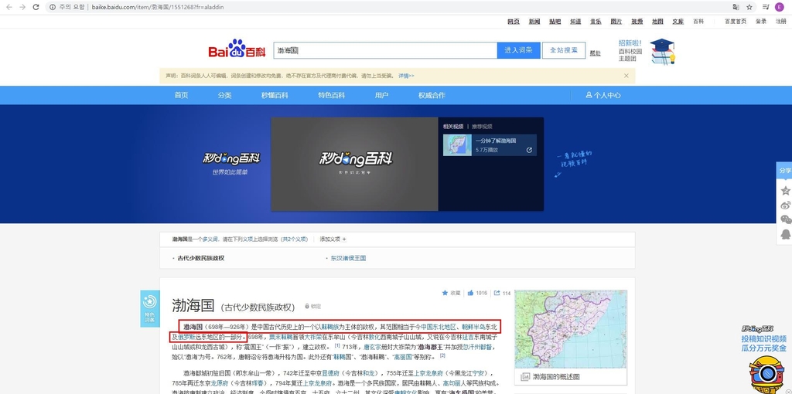
Task: Select the 首页 menu tab
Action: 181,95
